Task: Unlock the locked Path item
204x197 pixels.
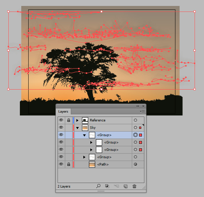Action: click(x=69, y=164)
